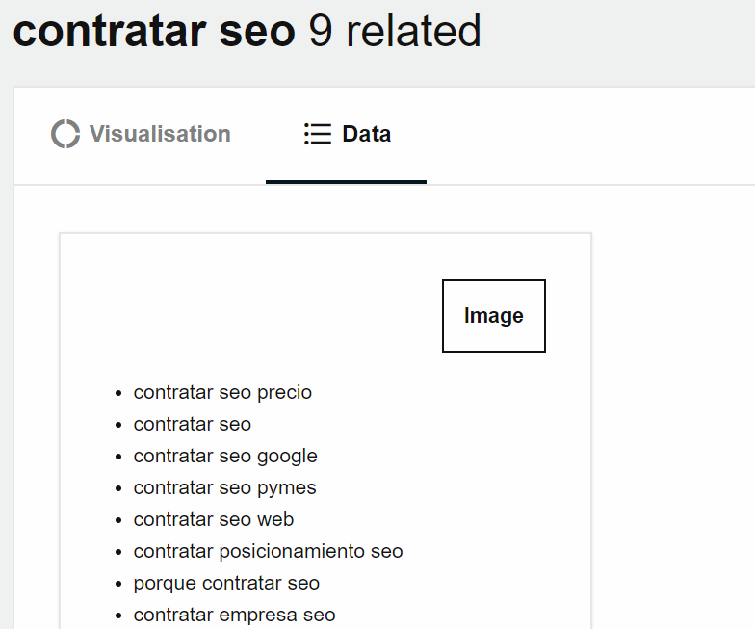Click 'contratar seo precio' list entry

click(x=222, y=392)
